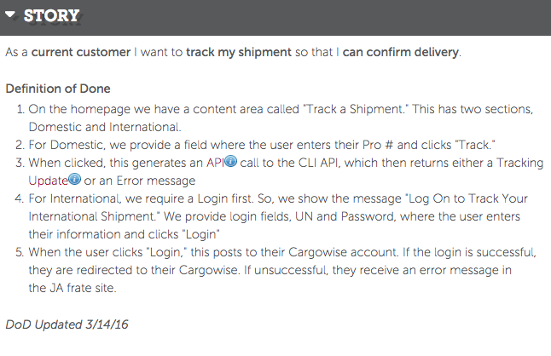Click the STORY header title

[x=51, y=16]
